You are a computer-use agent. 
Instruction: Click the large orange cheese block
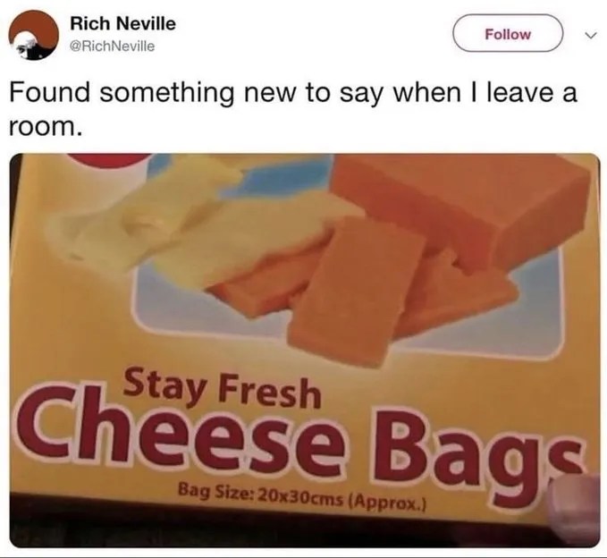pos(460,209)
